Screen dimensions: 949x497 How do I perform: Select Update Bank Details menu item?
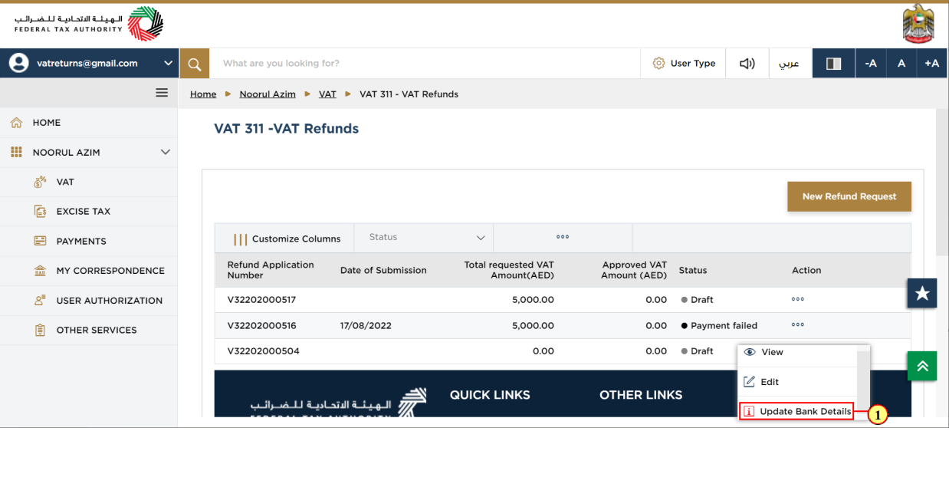[796, 412]
